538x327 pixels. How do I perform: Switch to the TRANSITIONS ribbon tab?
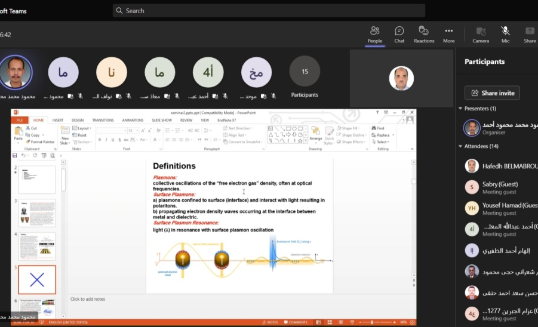point(103,121)
